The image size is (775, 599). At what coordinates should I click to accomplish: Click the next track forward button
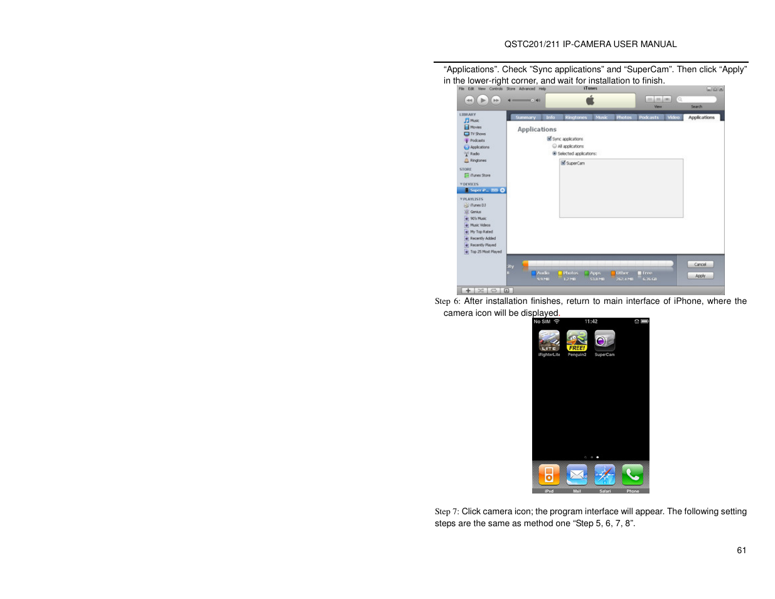pos(496,100)
